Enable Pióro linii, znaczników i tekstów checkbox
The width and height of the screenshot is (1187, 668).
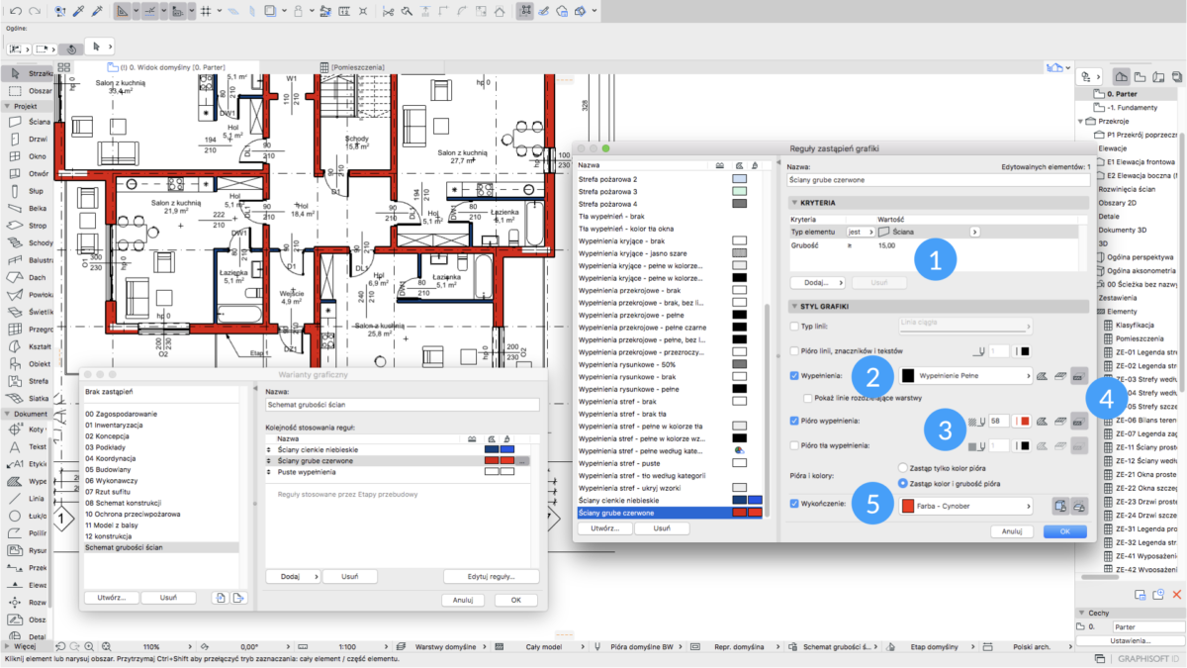[x=795, y=351]
